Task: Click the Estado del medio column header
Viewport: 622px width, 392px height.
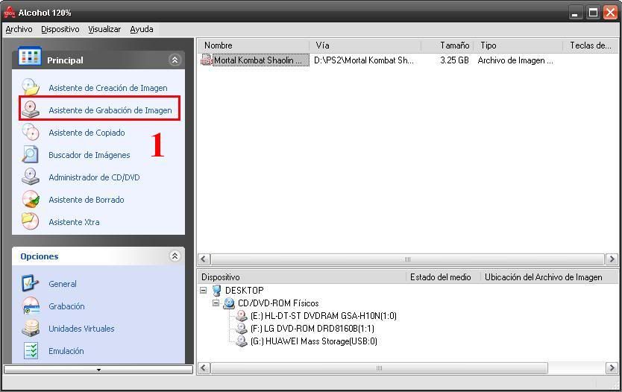Action: tap(443, 277)
